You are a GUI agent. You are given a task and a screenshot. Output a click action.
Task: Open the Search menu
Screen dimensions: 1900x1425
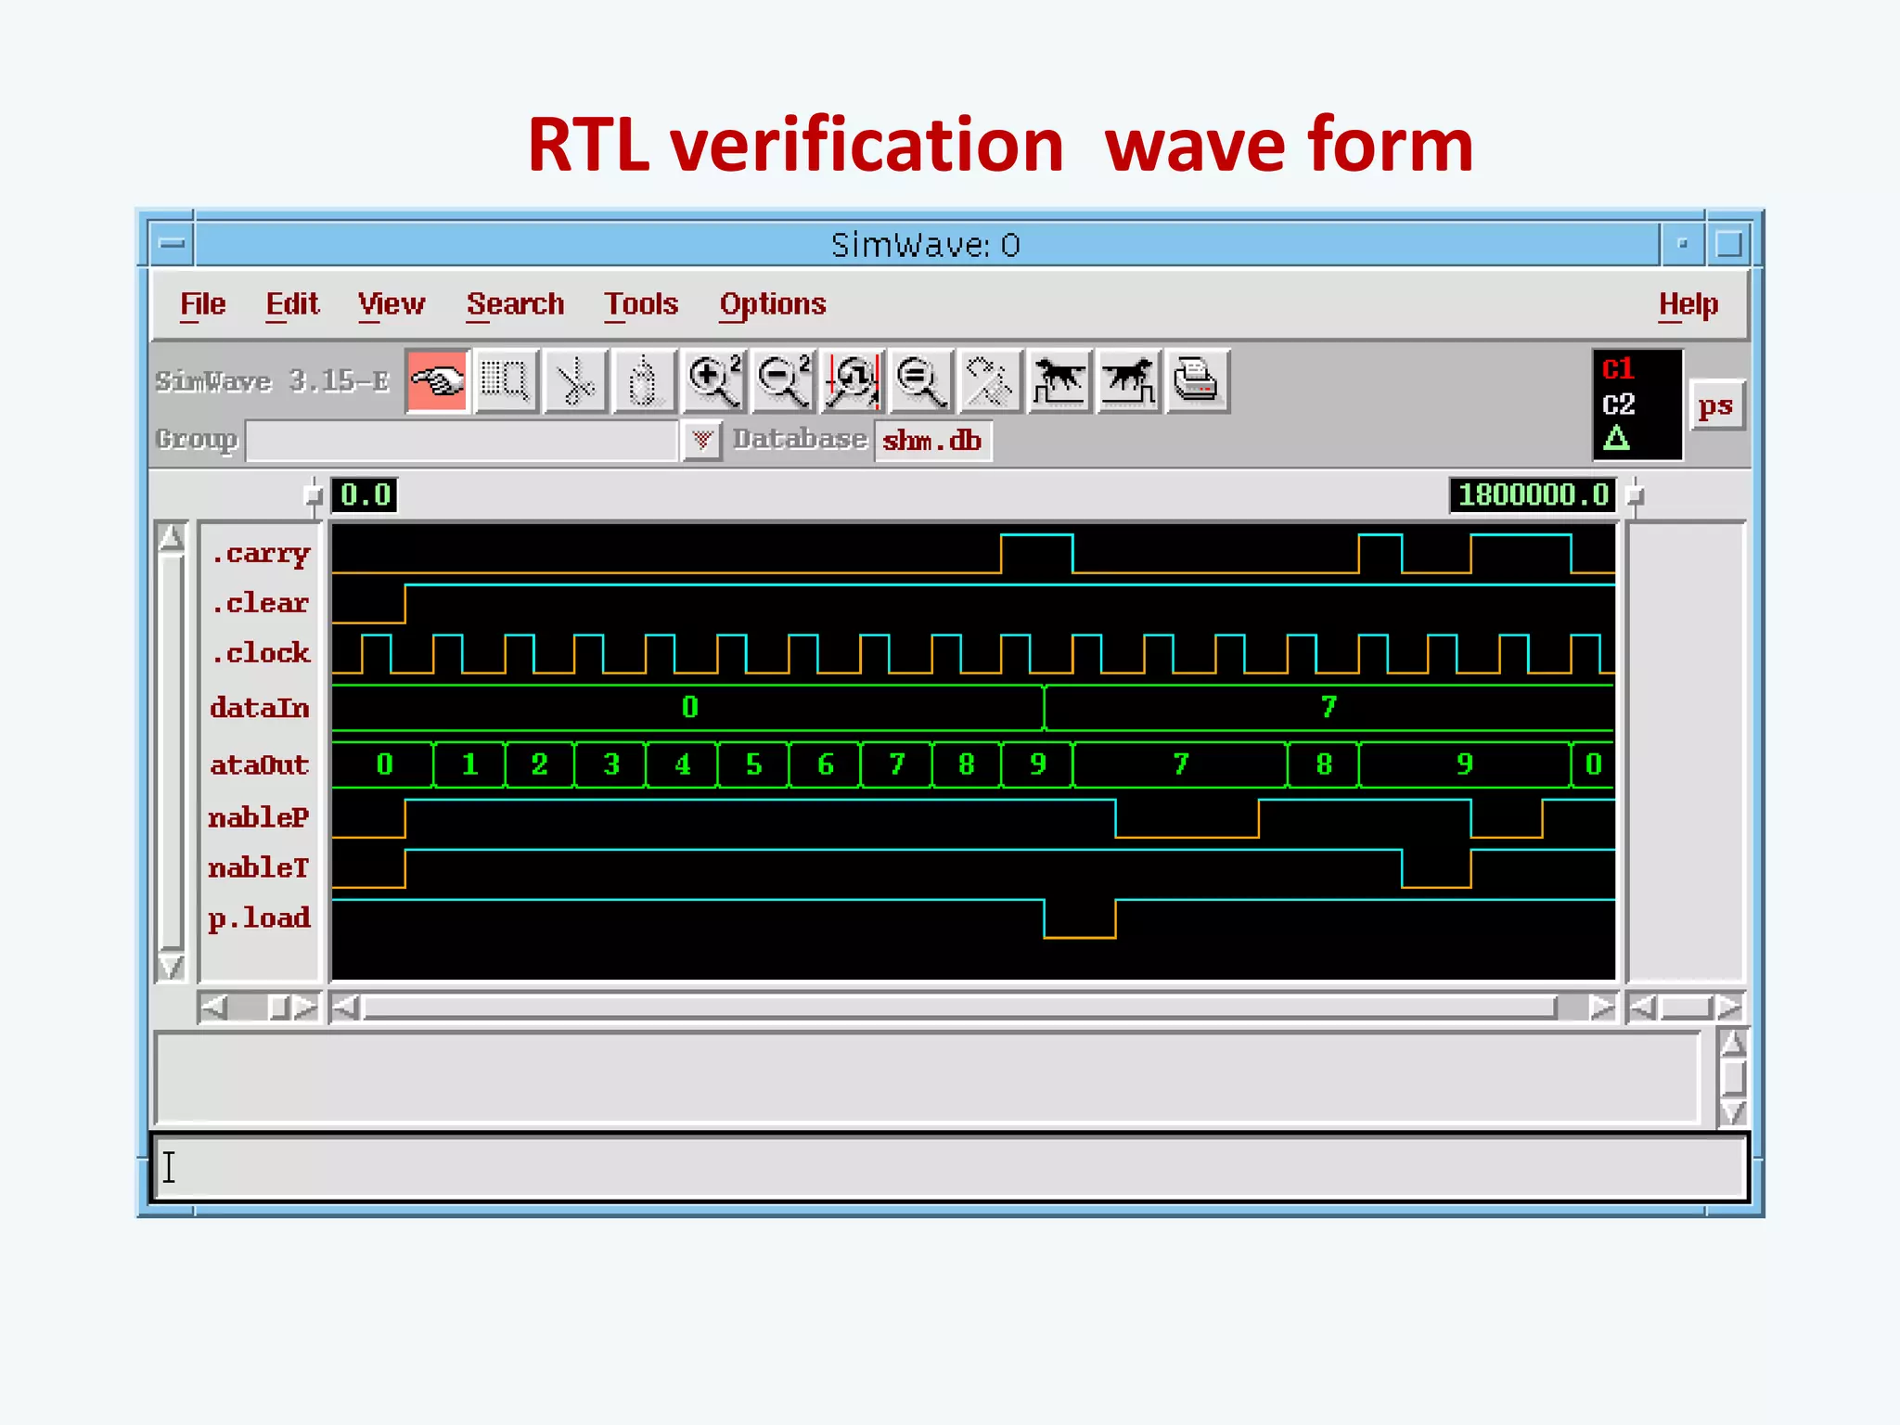click(515, 304)
